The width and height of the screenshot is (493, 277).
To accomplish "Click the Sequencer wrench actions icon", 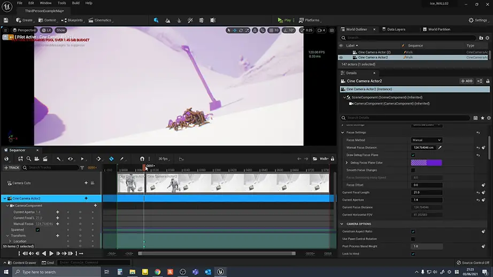I will 59,159.
